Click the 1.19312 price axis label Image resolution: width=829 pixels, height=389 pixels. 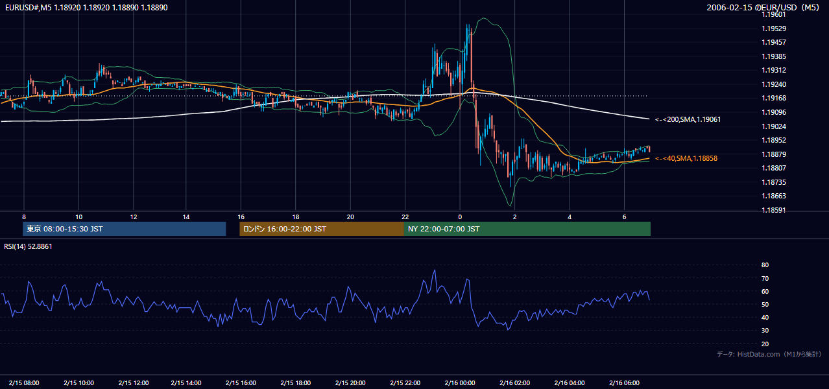coord(773,70)
